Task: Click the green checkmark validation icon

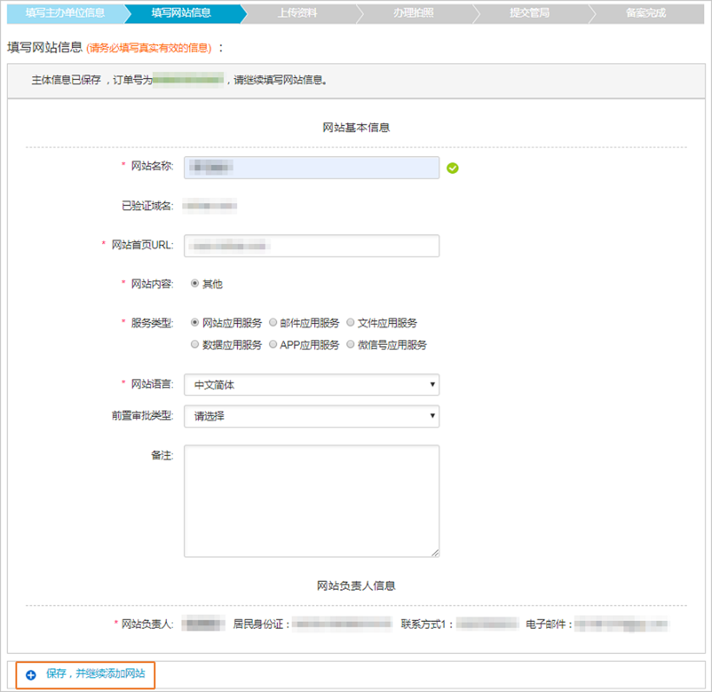Action: pos(453,168)
